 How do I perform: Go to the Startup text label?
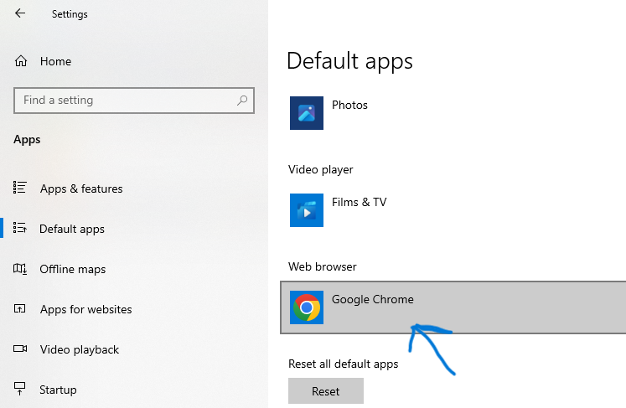point(58,390)
